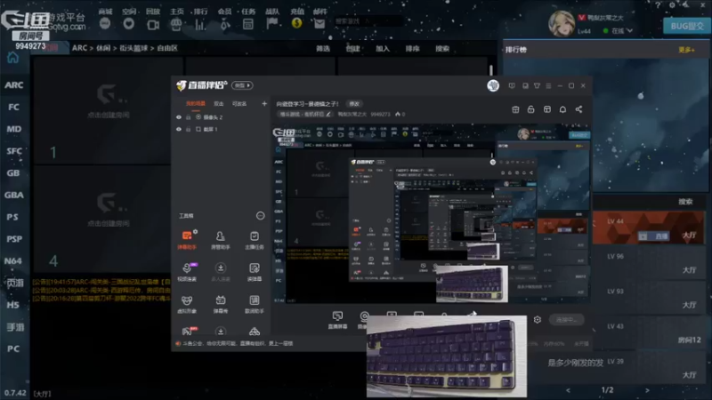Click the game search input field

click(x=368, y=20)
